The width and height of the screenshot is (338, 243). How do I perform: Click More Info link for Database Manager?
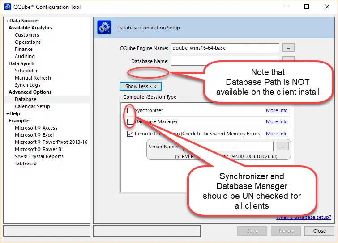click(x=277, y=121)
